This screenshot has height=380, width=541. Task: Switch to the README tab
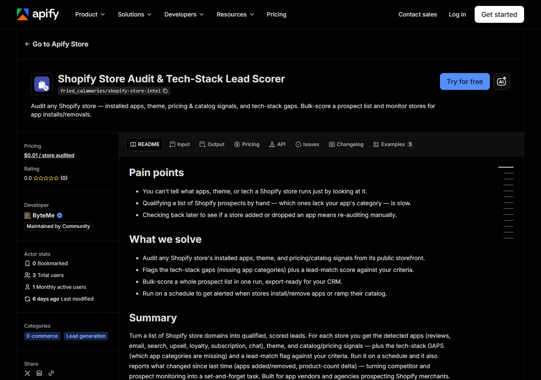(145, 144)
